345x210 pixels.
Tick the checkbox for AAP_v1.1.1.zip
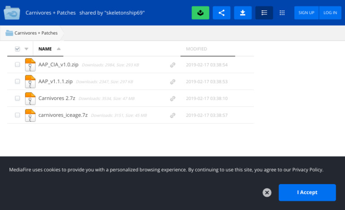(18, 81)
